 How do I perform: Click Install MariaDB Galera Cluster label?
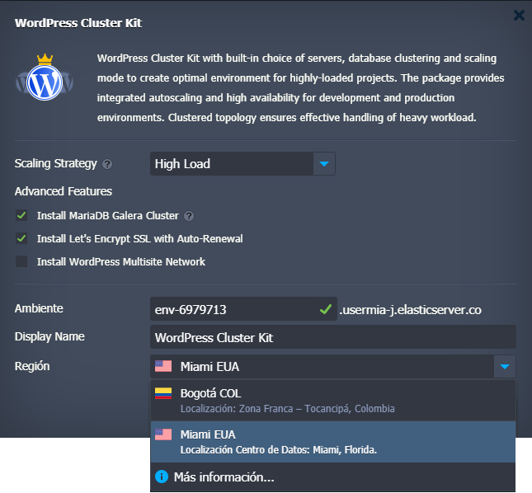click(107, 216)
